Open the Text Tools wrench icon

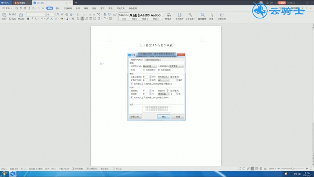click(x=190, y=15)
